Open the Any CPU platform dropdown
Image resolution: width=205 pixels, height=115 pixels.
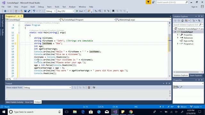coord(66,11)
